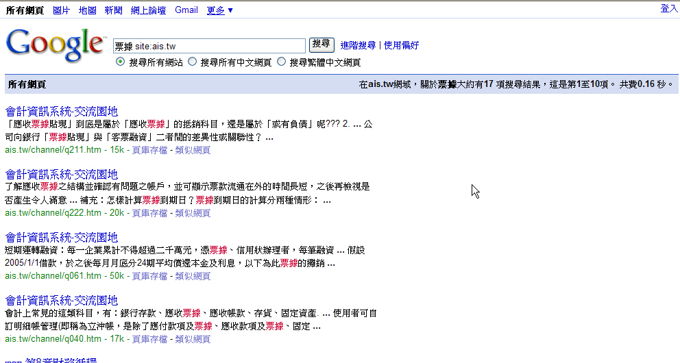Open the 圖片 tab link
This screenshot has height=363, width=680.
pos(61,10)
